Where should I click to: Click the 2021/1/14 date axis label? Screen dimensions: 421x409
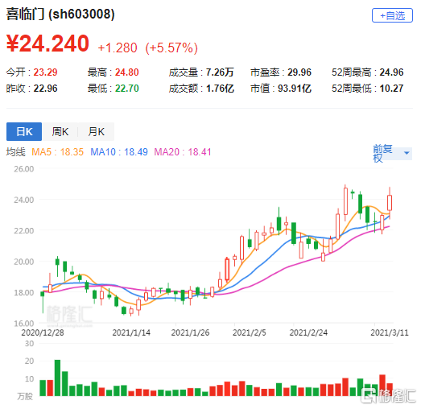(131, 333)
